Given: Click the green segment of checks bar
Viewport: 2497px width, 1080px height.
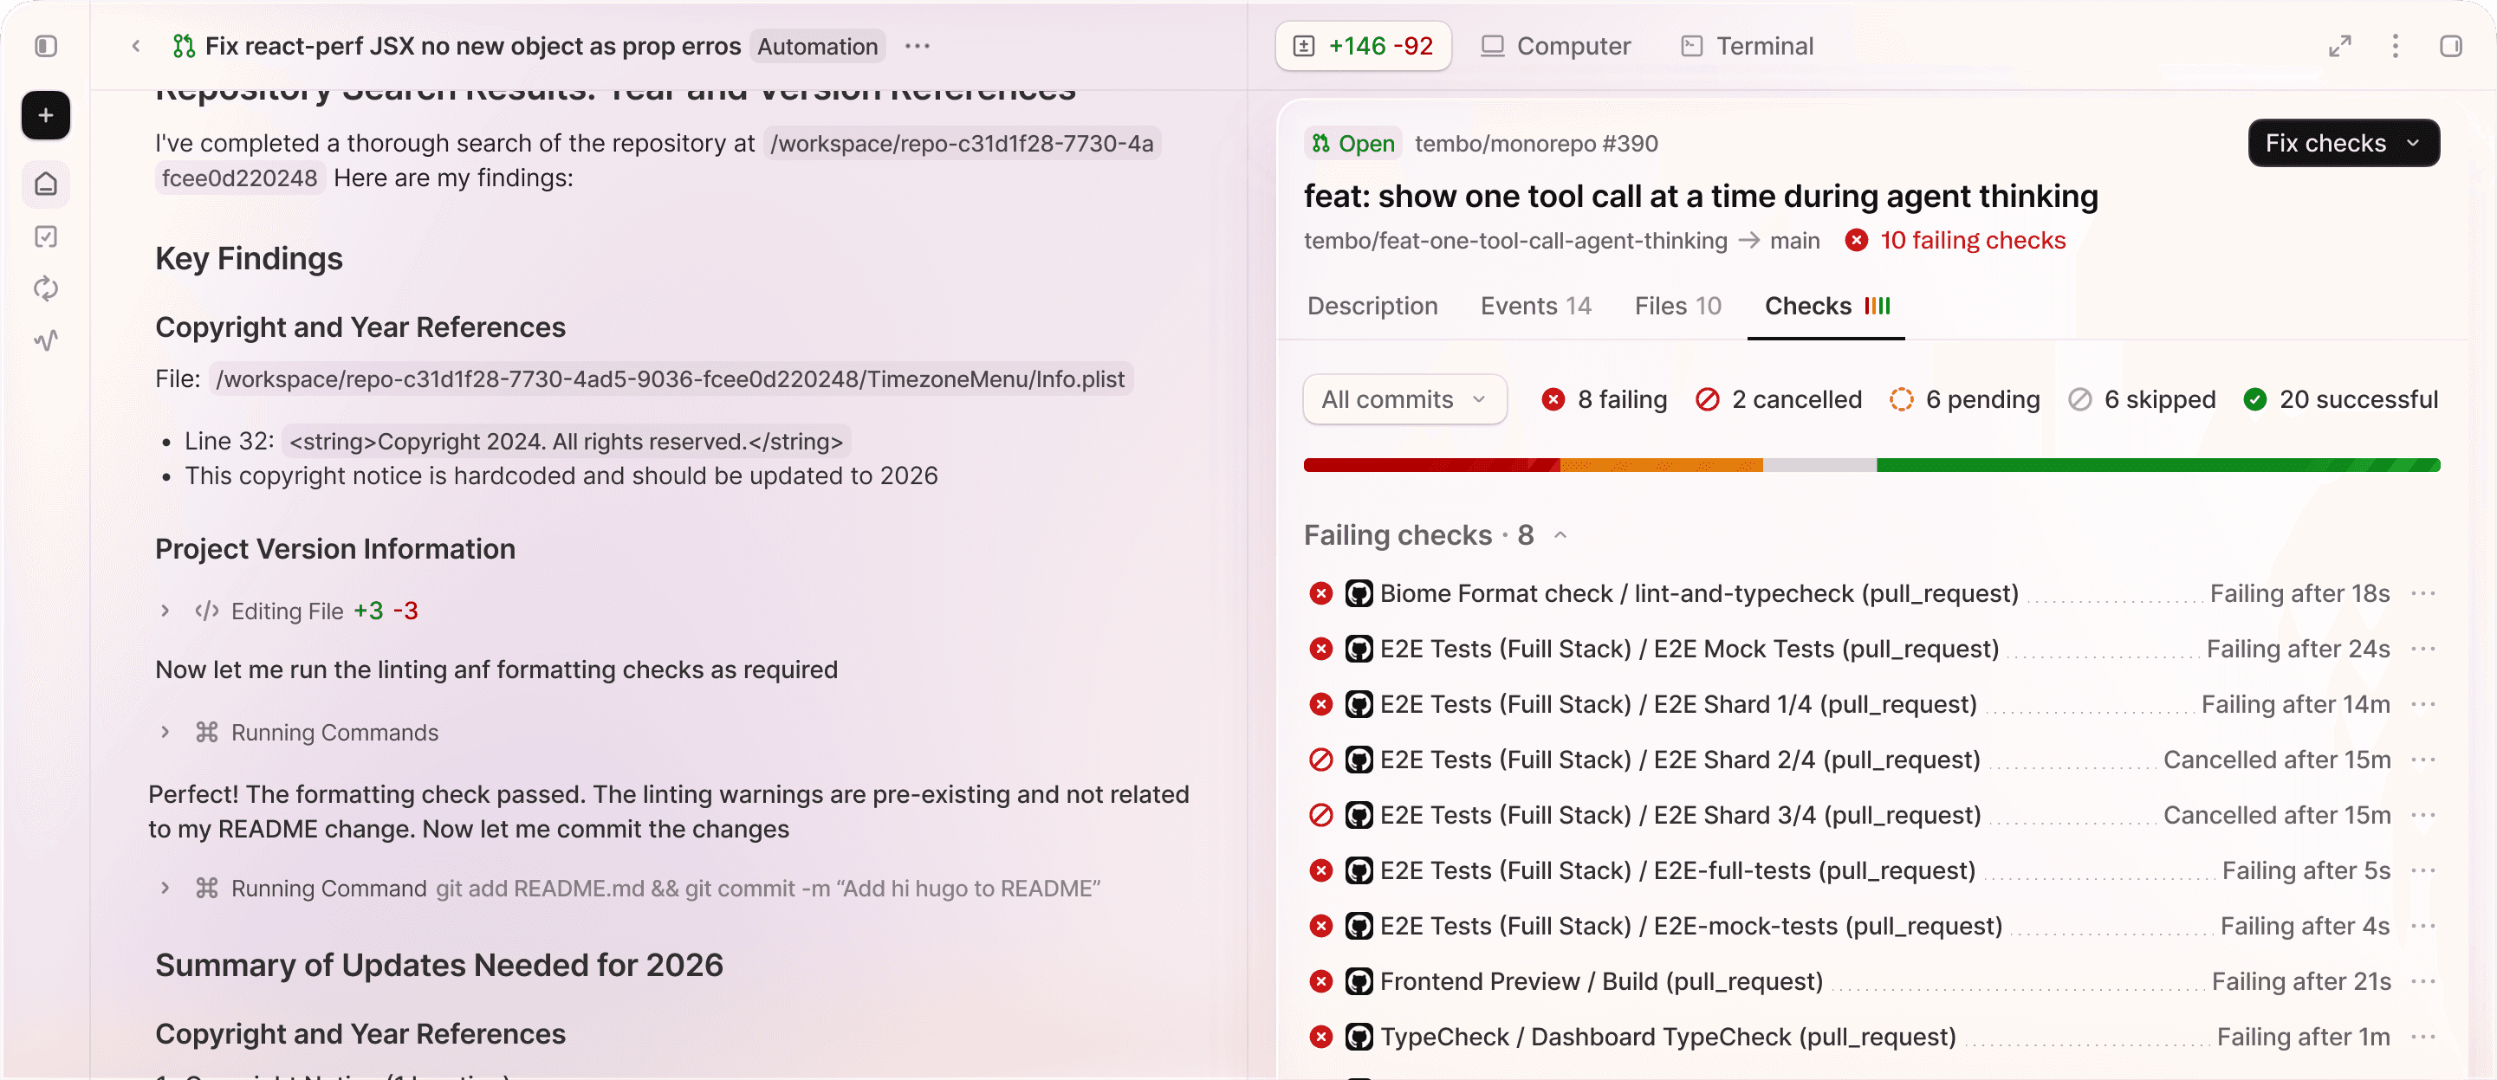Looking at the screenshot, I should coord(2157,465).
